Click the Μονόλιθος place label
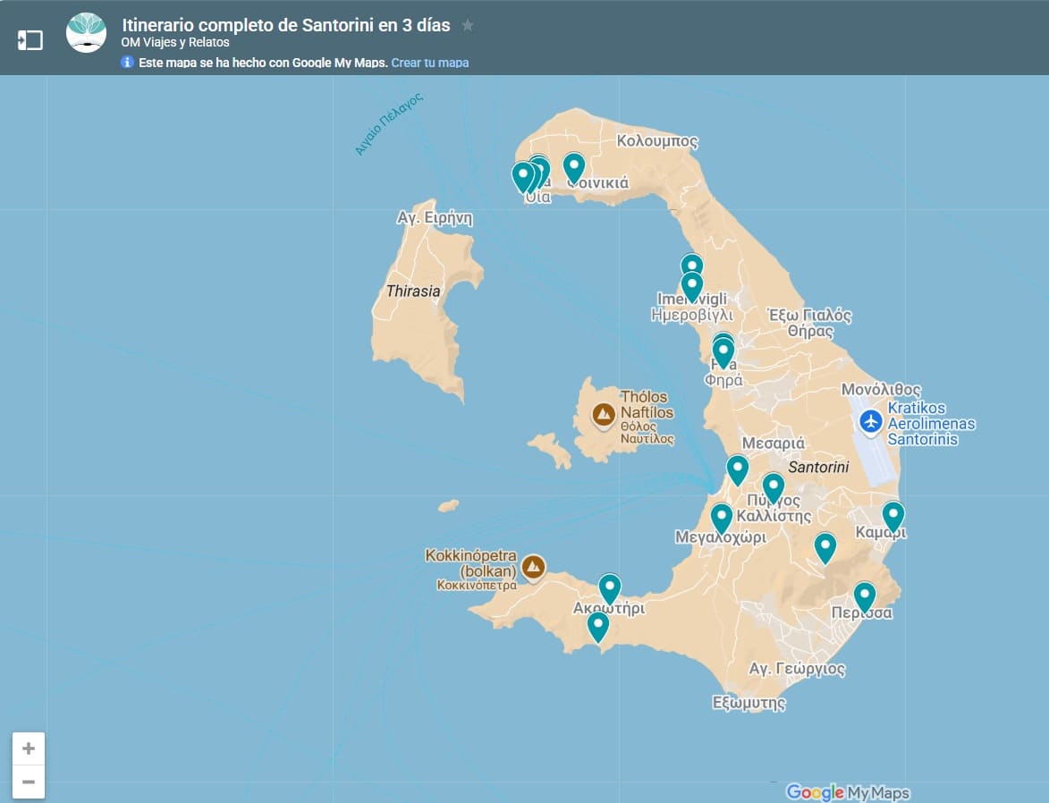The height and width of the screenshot is (803, 1049). (881, 390)
